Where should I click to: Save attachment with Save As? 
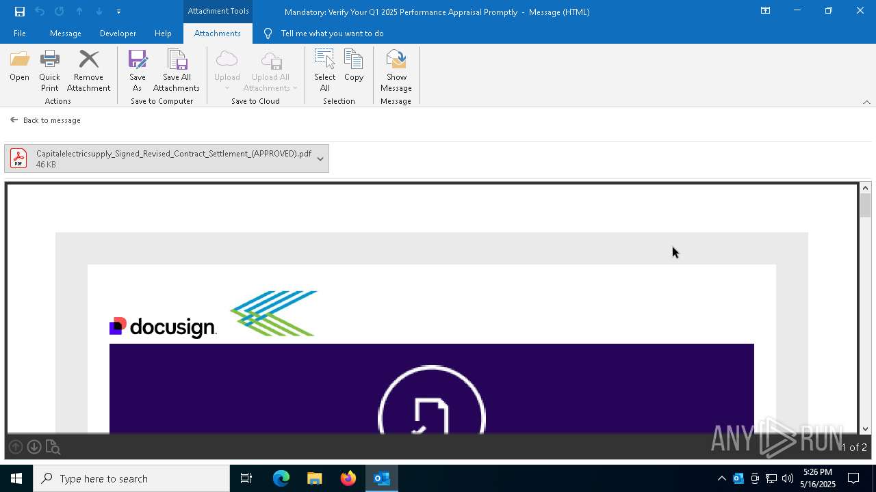click(137, 70)
